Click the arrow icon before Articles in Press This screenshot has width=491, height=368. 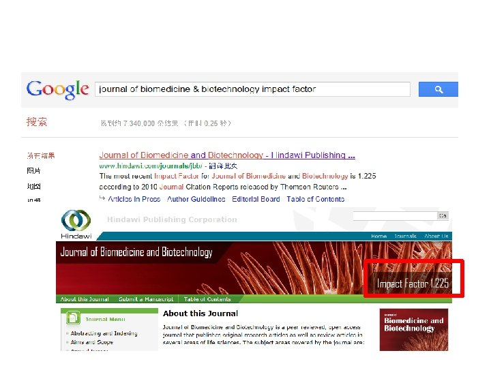tap(102, 198)
